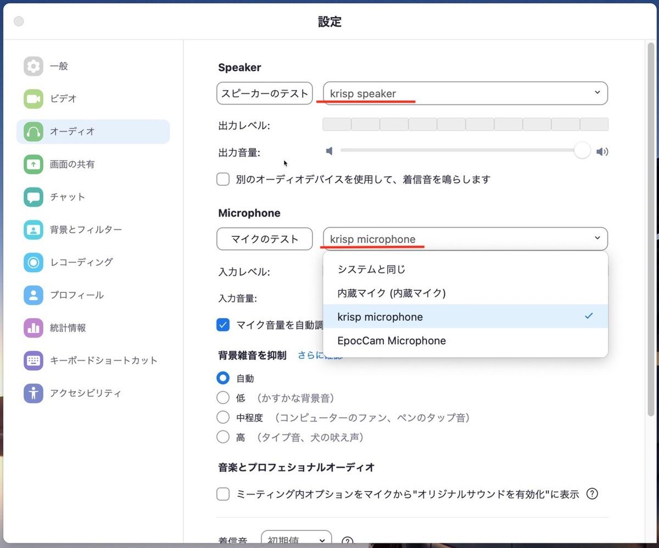Click the green Video camera icon

click(x=33, y=99)
